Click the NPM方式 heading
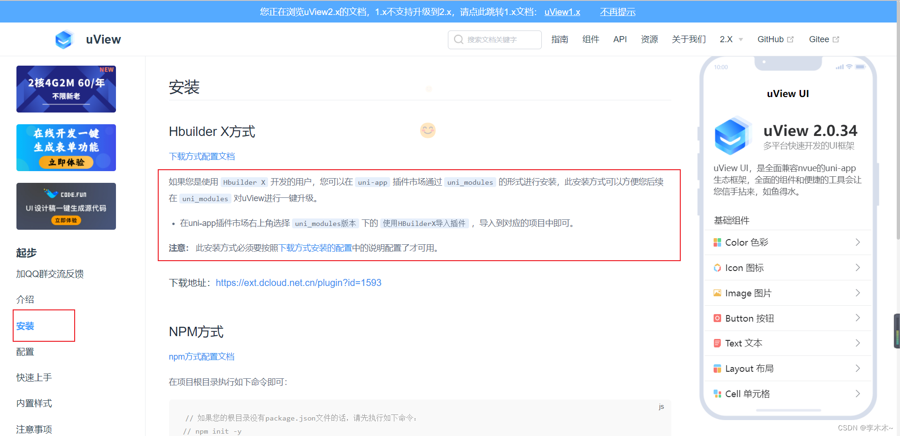Image resolution: width=900 pixels, height=436 pixels. pos(196,332)
